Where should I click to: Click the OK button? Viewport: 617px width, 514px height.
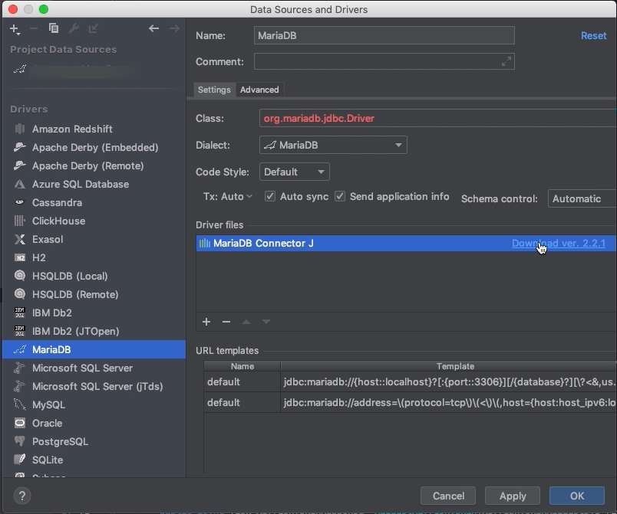(x=577, y=496)
